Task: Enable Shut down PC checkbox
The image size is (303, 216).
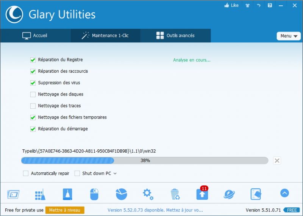Action: click(77, 173)
